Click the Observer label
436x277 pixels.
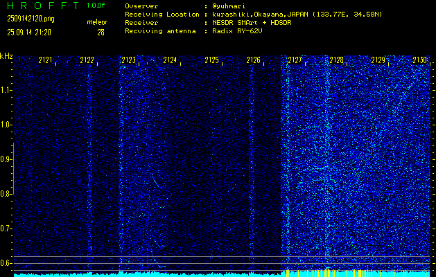click(141, 6)
